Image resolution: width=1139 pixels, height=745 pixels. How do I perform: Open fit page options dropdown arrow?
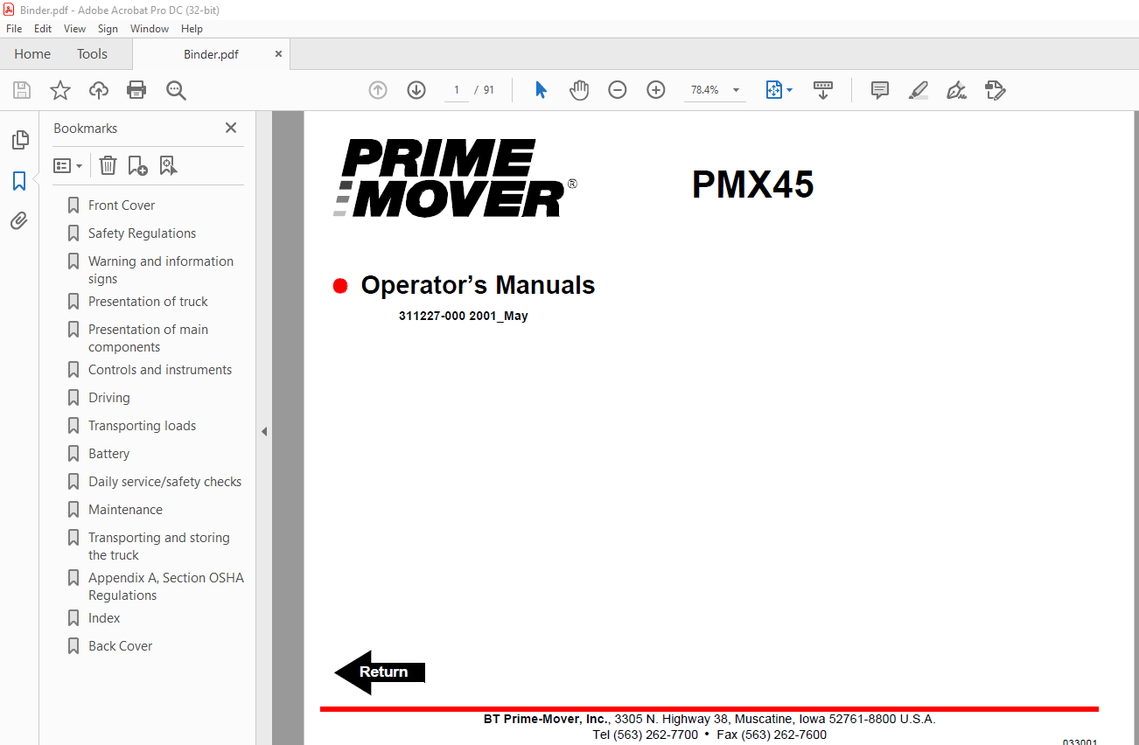[790, 90]
